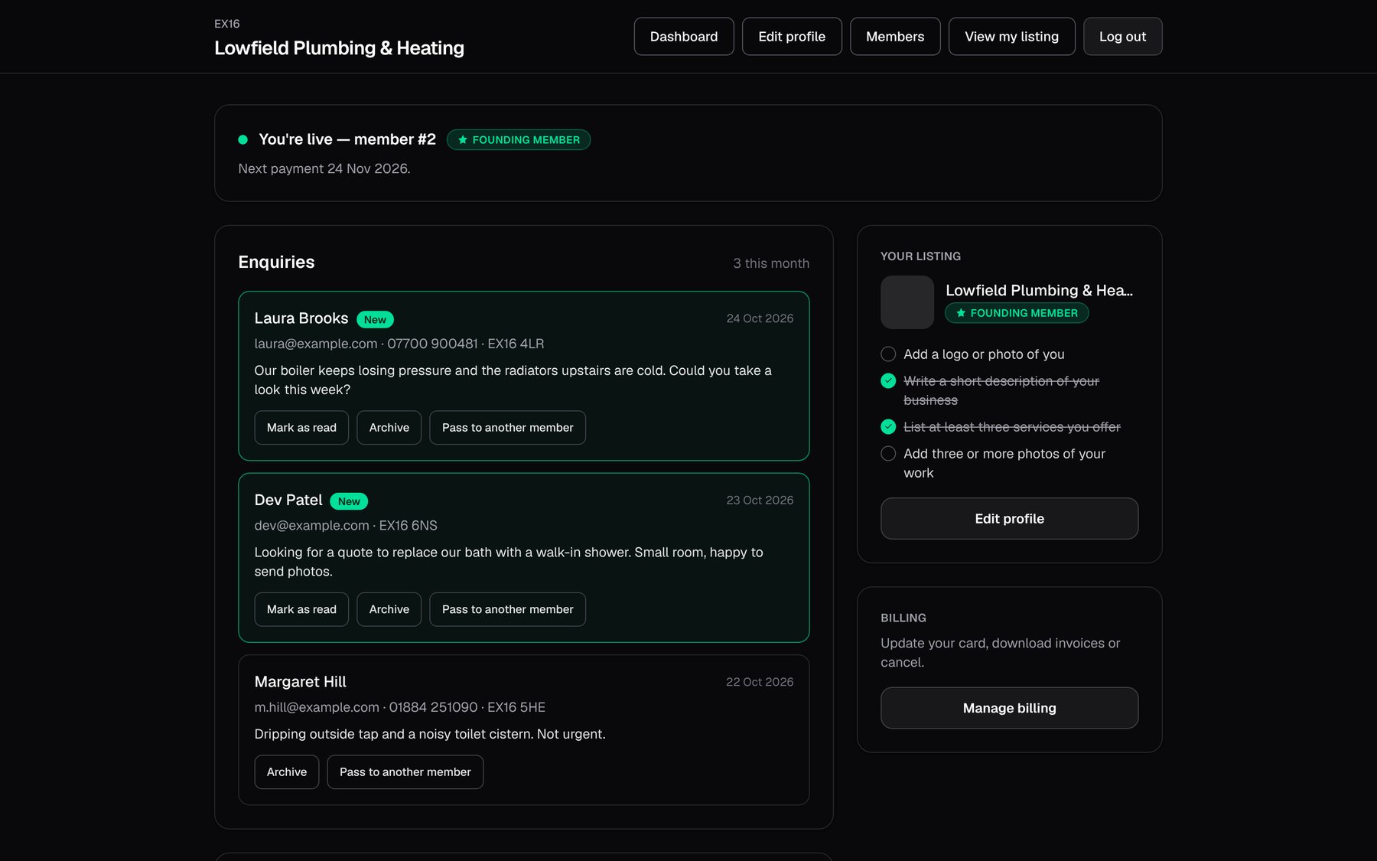1377x861 pixels.
Task: Pass Laura Brooks enquiry to another member
Action: coord(507,428)
